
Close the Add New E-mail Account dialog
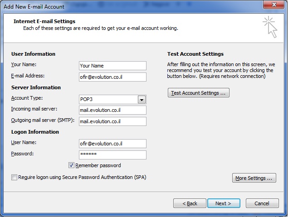273,5
